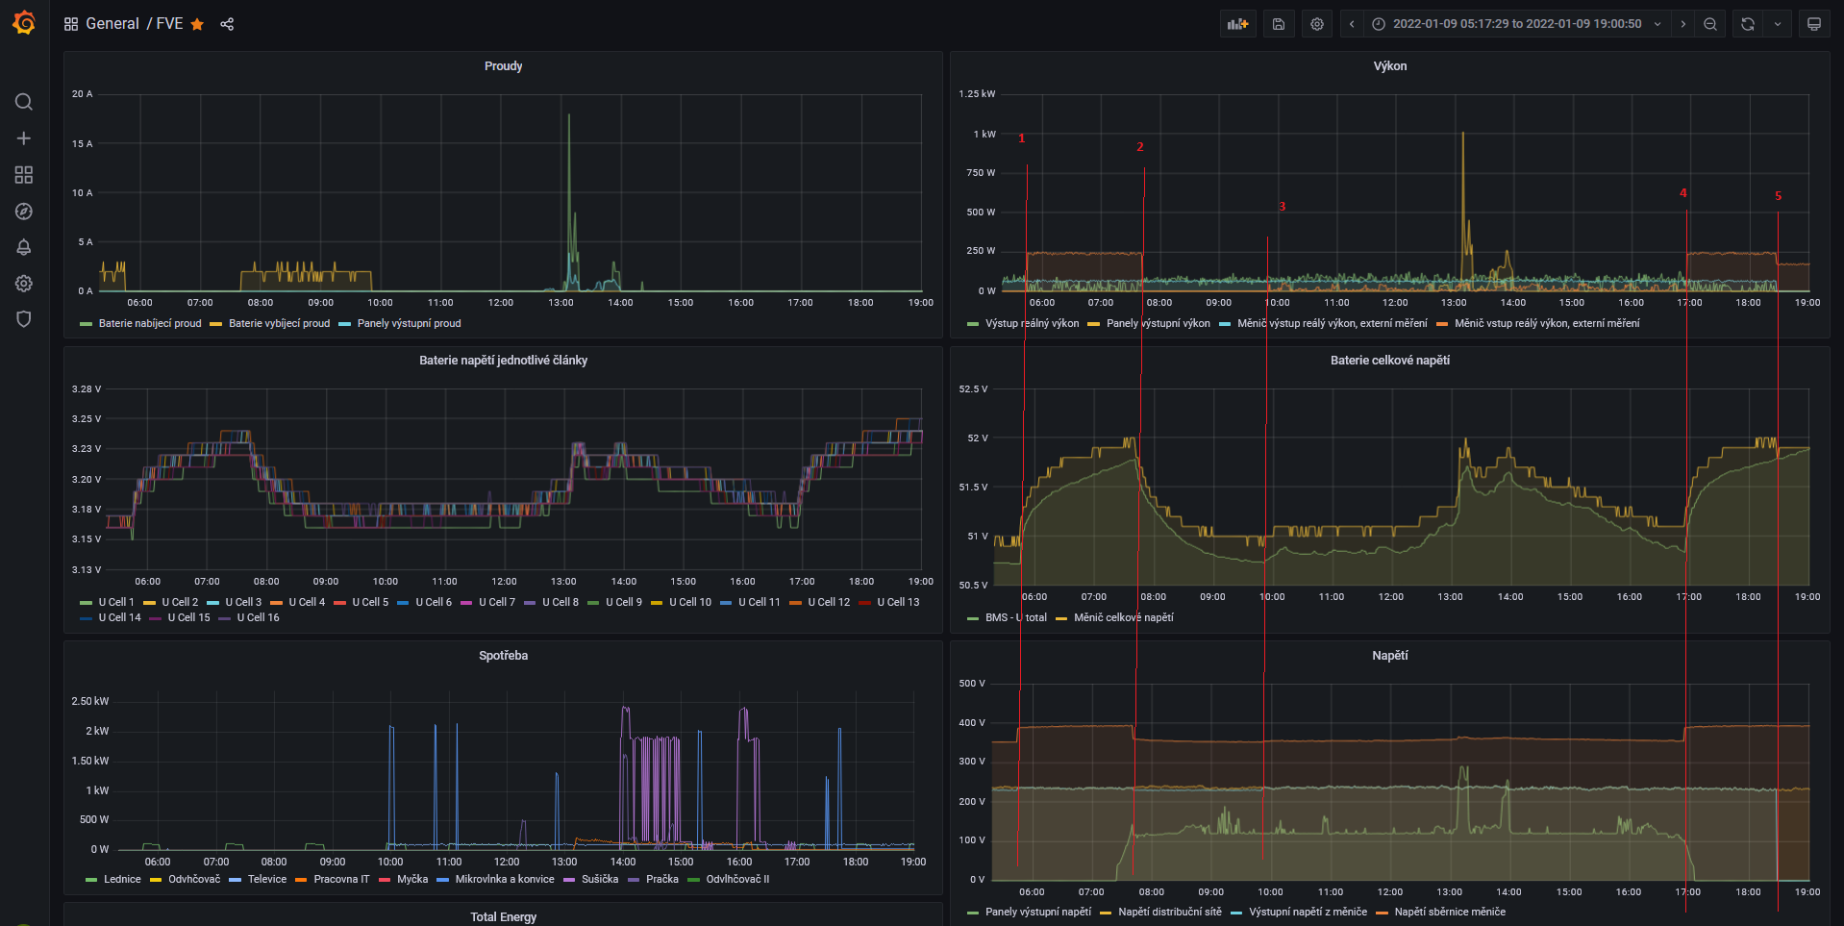Save the dashboard using the disk icon
The height and width of the screenshot is (926, 1844).
click(x=1279, y=24)
